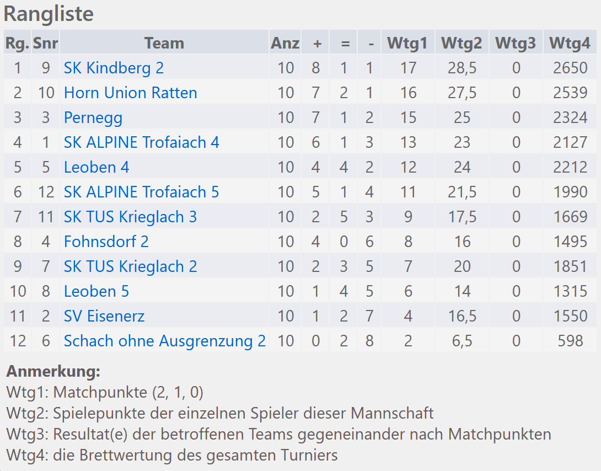Open the SK Kindberg 2 team link
601x471 pixels.
[114, 68]
